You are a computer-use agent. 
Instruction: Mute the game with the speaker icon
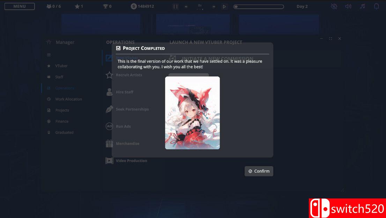pos(348,6)
